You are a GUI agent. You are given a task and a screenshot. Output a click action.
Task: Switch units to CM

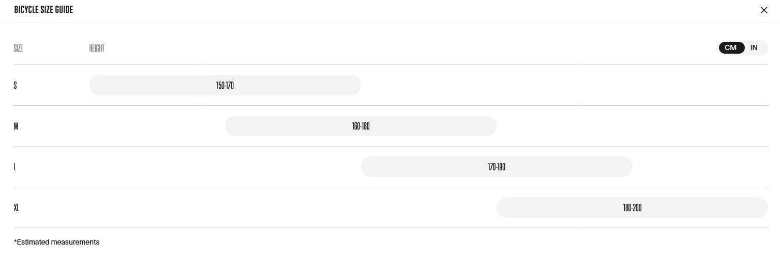click(x=730, y=48)
